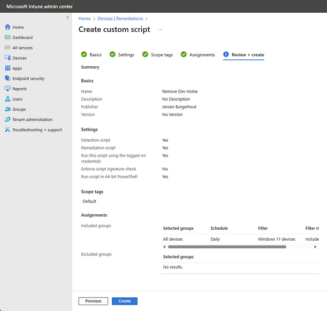Click the Include filter mode cell
The image size is (327, 311).
click(312, 239)
